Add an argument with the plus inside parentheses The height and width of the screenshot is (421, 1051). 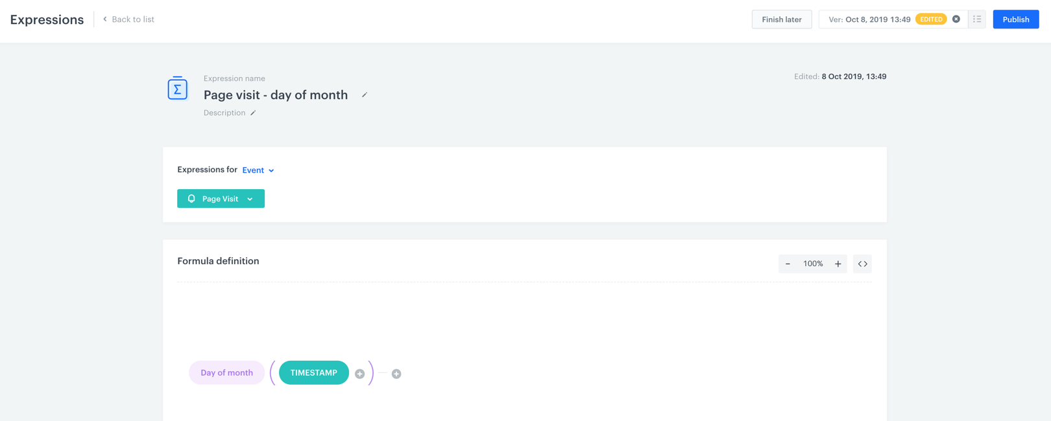[x=359, y=374]
